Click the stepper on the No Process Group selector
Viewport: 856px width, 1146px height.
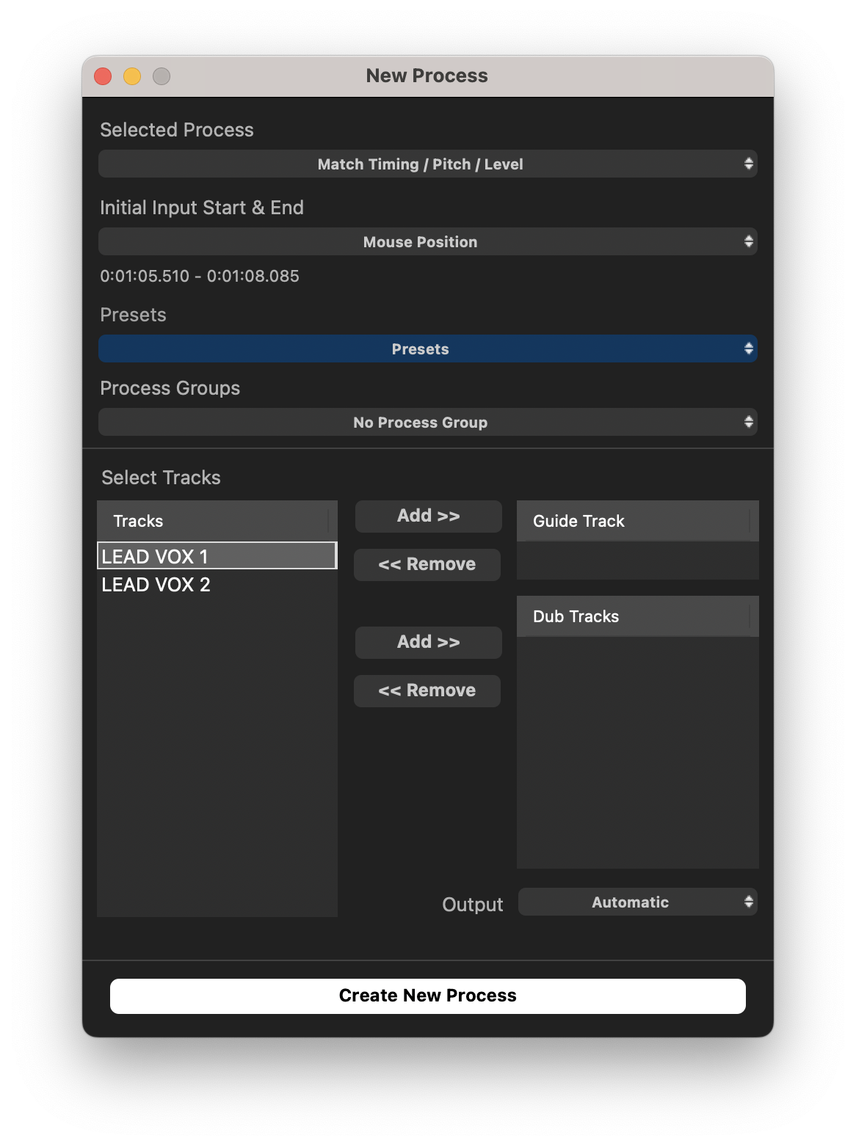coord(749,422)
